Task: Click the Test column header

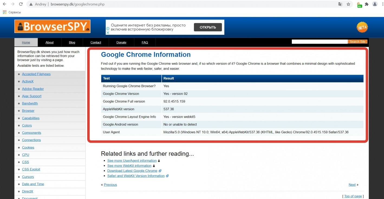Action: click(x=131, y=78)
